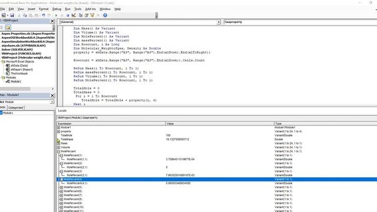377x212 pixels.
Task: Open the View menu
Action: (21, 9)
